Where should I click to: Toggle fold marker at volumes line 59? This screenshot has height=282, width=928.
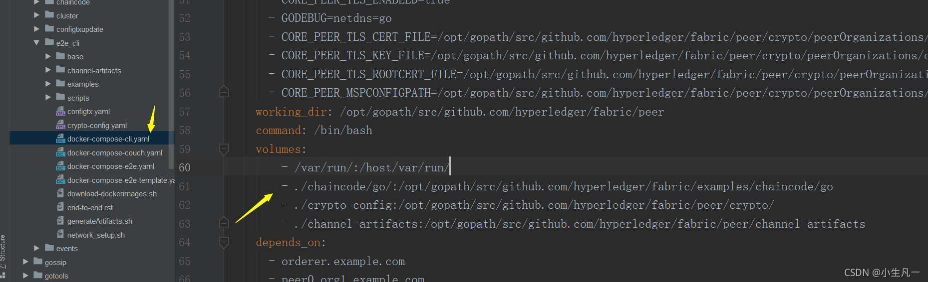click(x=224, y=148)
